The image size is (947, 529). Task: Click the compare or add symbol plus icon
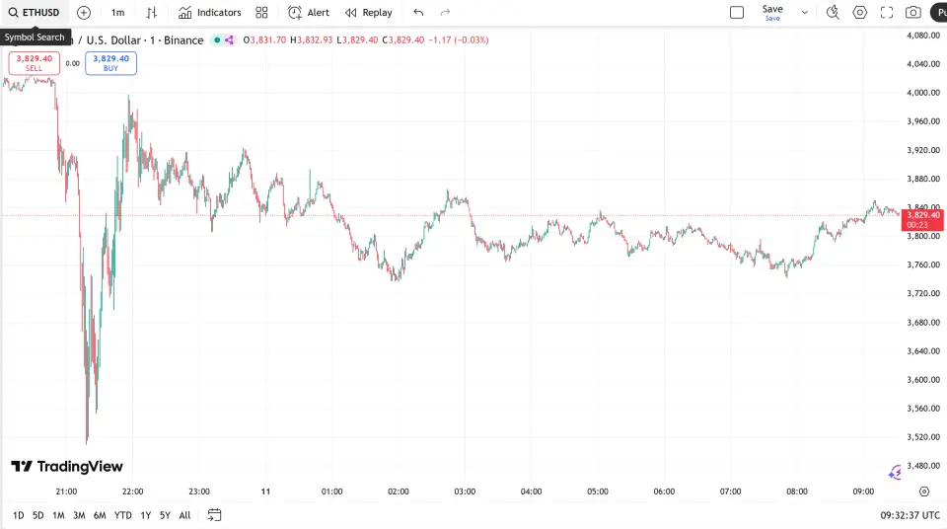click(84, 13)
